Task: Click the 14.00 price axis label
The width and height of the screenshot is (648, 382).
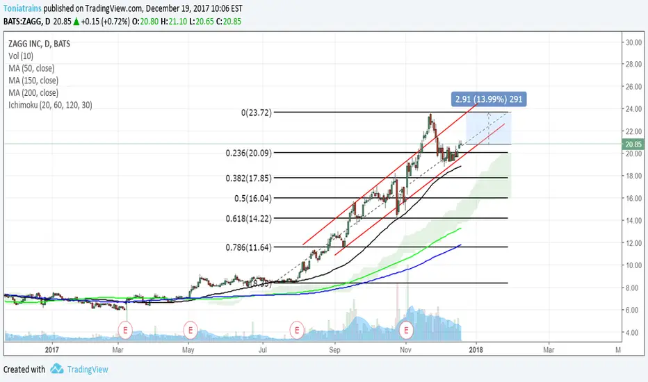Action: (x=633, y=221)
